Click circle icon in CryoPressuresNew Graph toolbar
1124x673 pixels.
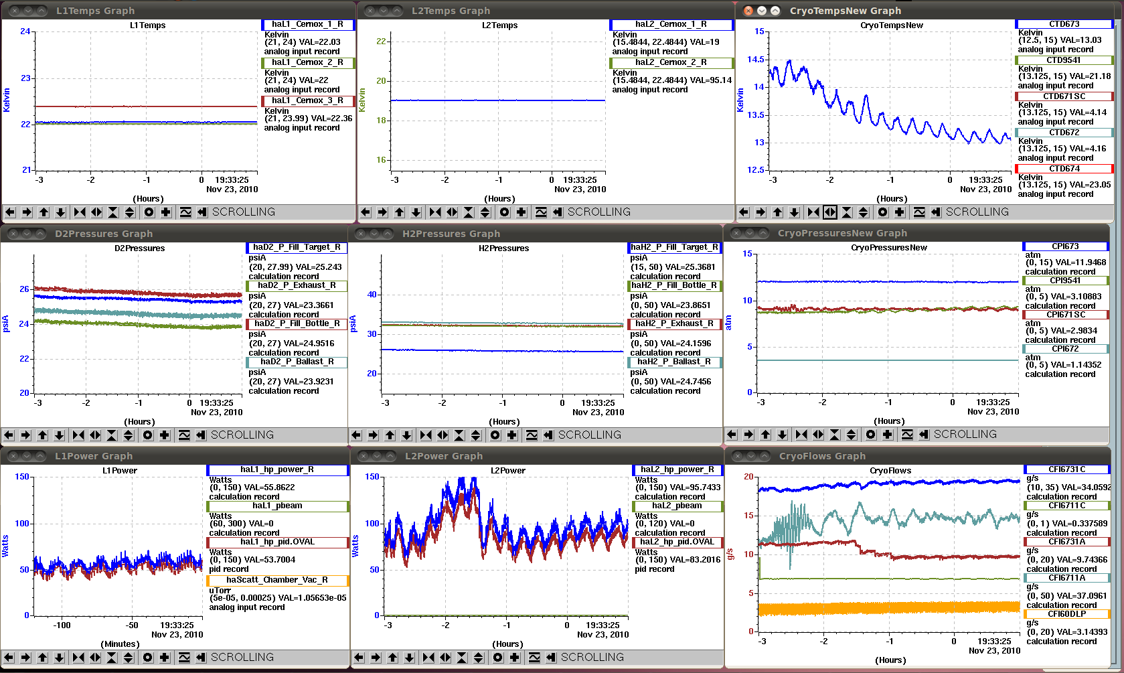(871, 435)
